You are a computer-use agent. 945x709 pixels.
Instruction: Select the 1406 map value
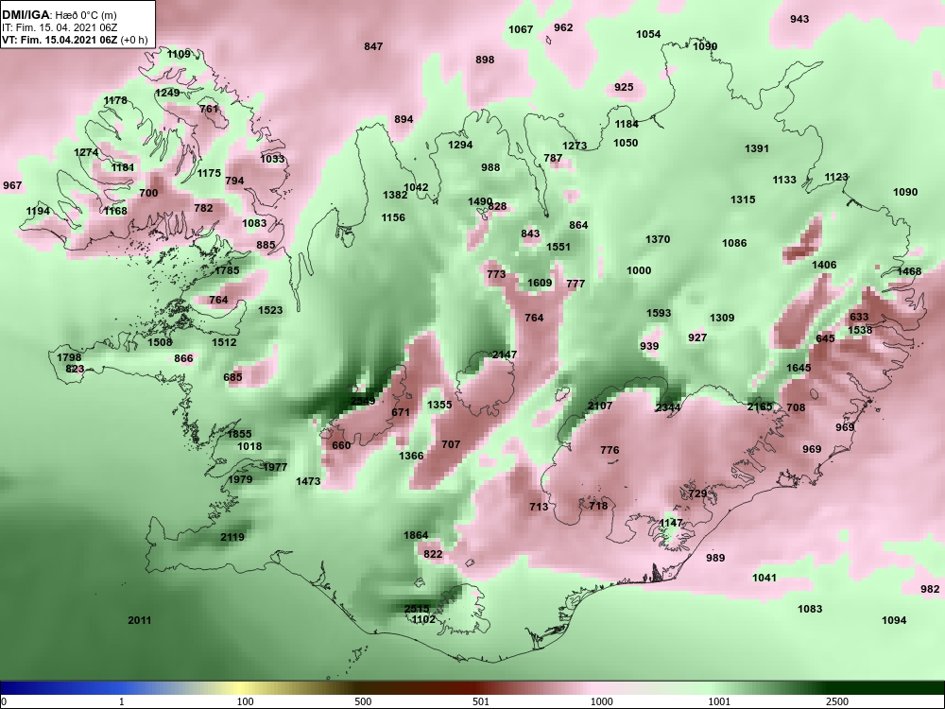coord(824,265)
